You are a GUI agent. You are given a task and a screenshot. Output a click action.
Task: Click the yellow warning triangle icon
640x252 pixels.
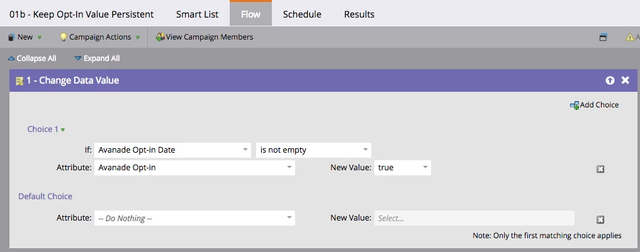click(x=630, y=37)
